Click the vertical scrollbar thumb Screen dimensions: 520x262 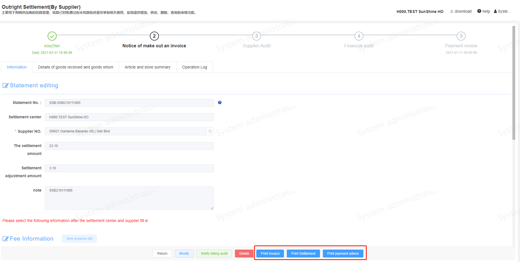(514, 83)
